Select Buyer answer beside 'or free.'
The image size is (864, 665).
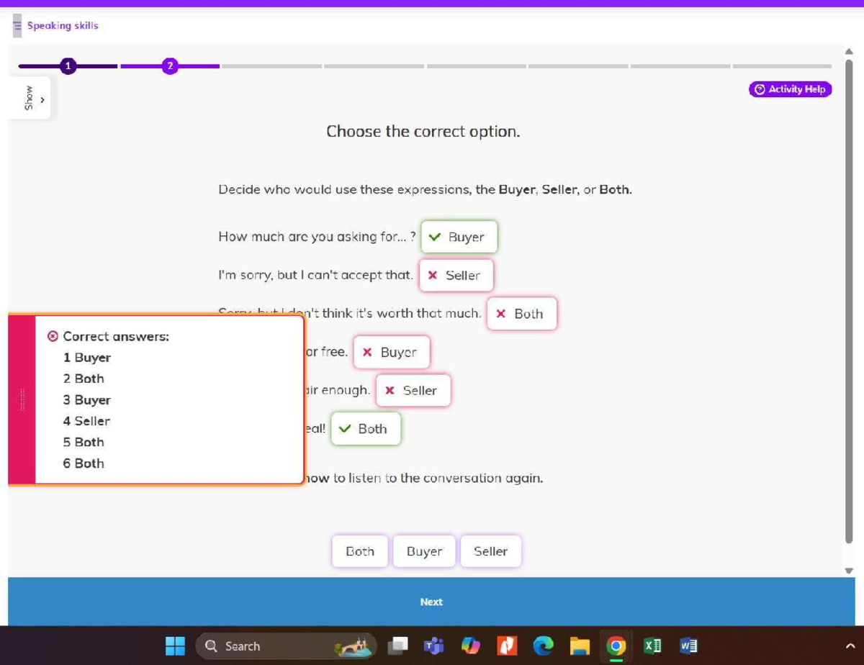point(392,352)
